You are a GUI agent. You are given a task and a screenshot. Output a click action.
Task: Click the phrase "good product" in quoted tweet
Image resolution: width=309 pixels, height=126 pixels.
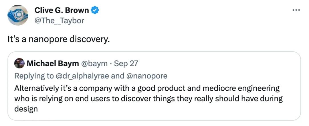162,88
